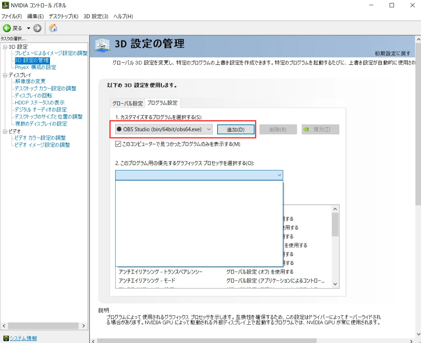Switch to the グローバル設定 tab

(127, 103)
